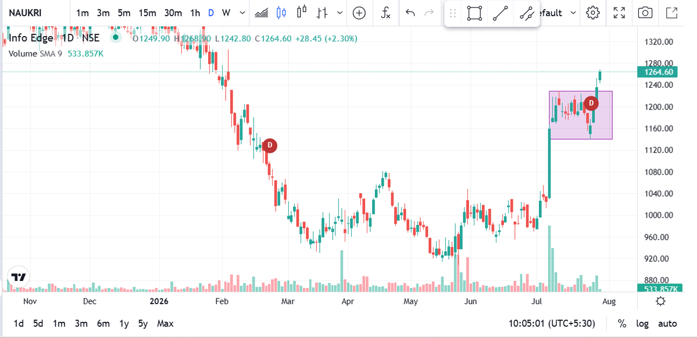The image size is (697, 338).
Task: Click the Volume SMA 9 indicator label
Action: point(35,54)
